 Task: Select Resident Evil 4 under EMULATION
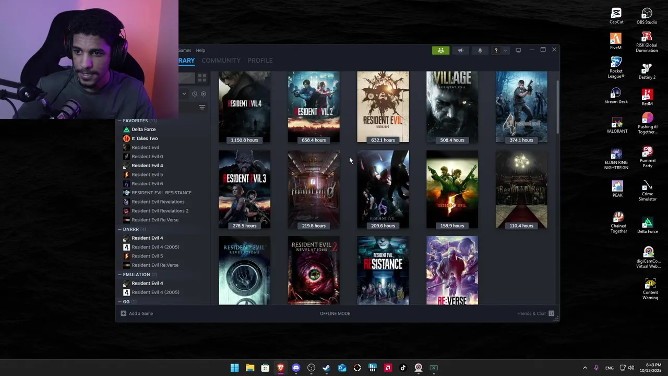[x=147, y=283]
